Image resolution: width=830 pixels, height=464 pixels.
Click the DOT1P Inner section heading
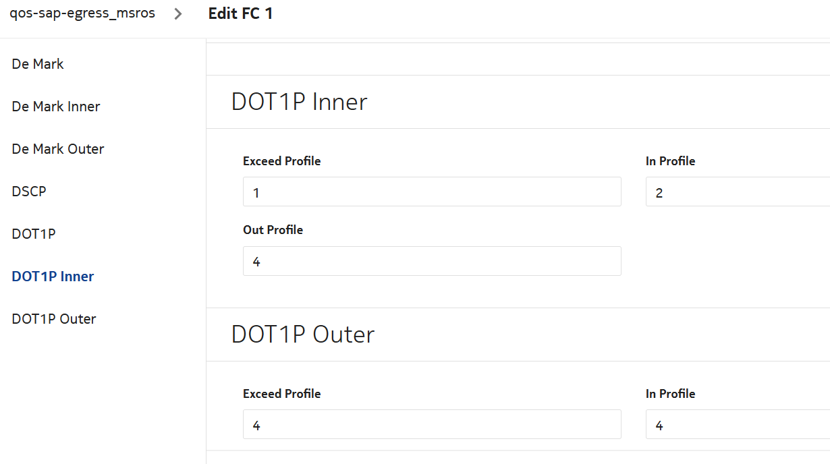[x=299, y=102]
